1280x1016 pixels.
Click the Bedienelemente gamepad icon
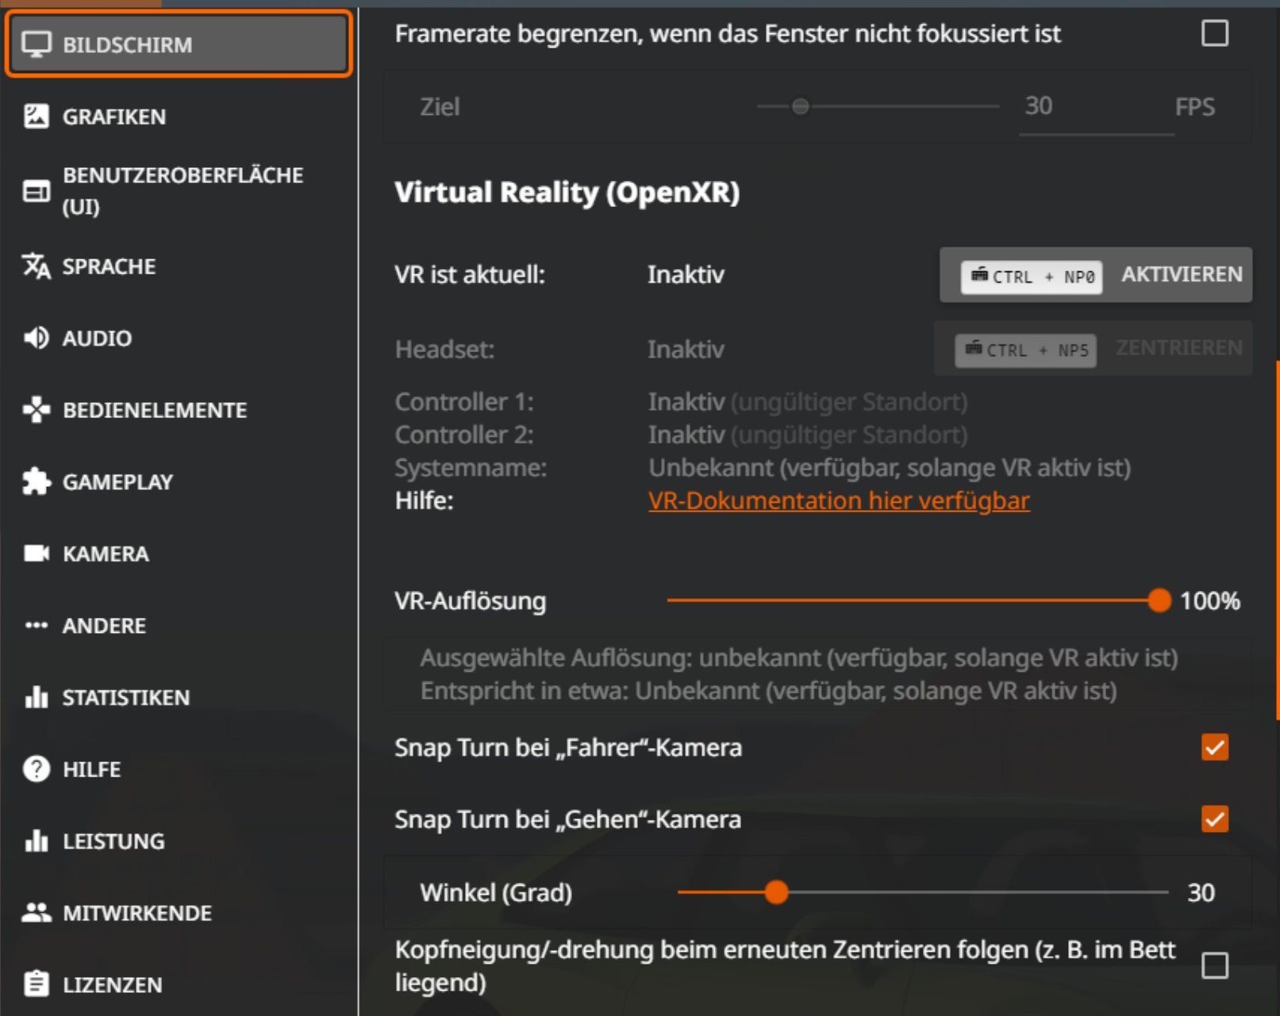tap(37, 410)
